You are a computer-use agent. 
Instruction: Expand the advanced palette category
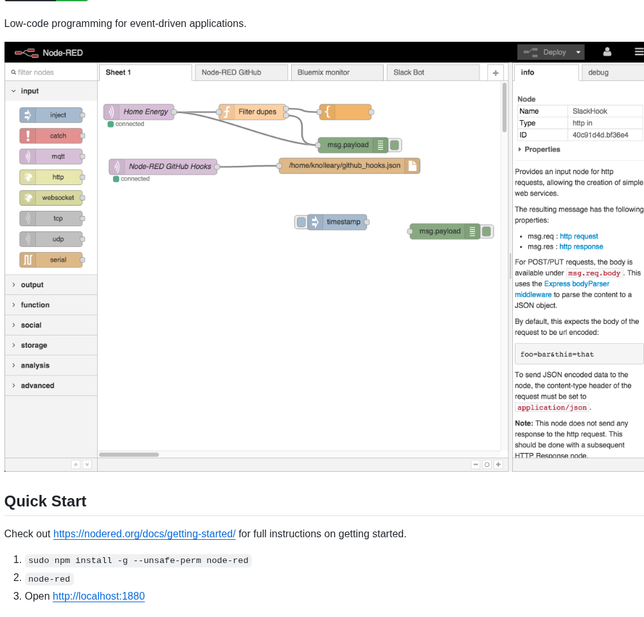click(x=51, y=386)
